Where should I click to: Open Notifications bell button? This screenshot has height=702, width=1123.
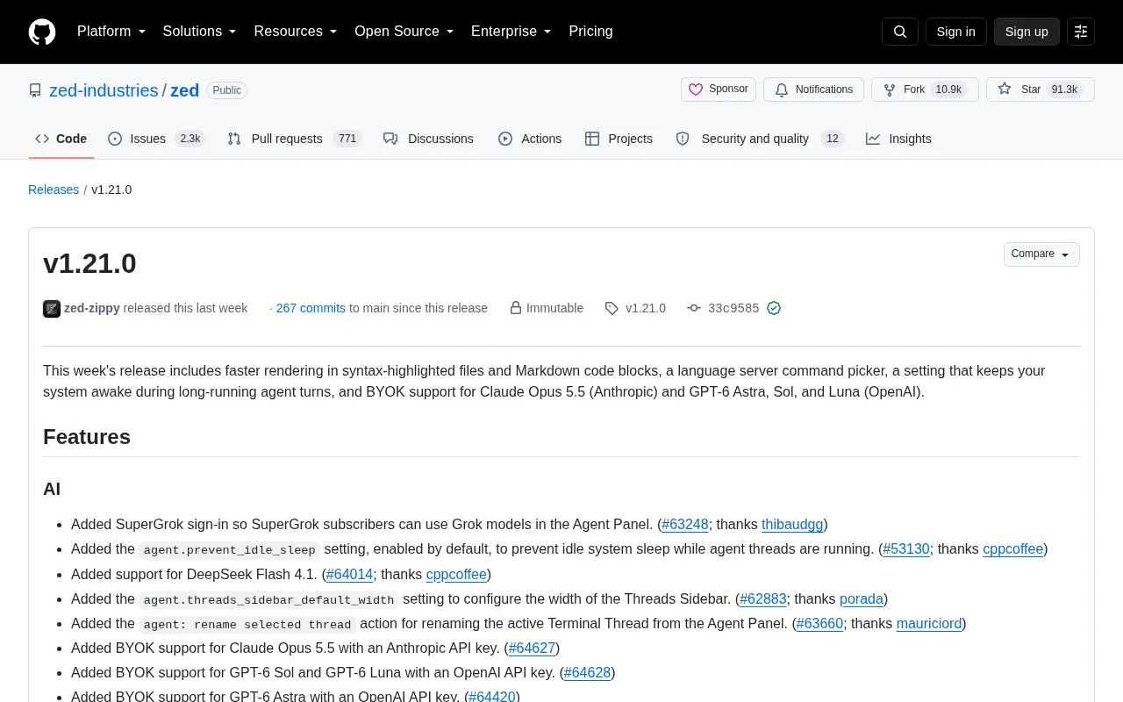(x=813, y=90)
